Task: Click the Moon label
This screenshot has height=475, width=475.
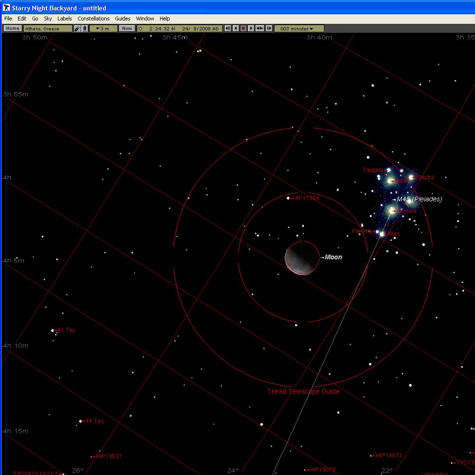Action: [x=333, y=257]
